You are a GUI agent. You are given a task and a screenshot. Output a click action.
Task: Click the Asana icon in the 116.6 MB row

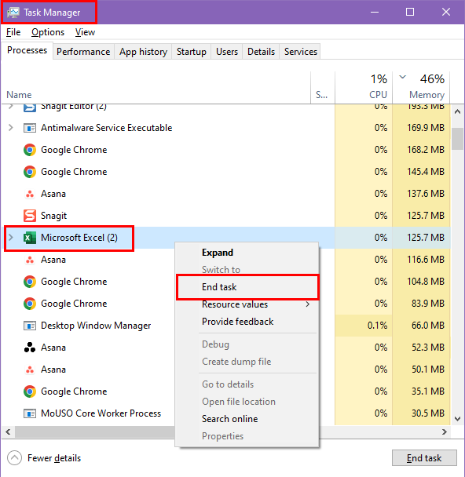point(30,260)
